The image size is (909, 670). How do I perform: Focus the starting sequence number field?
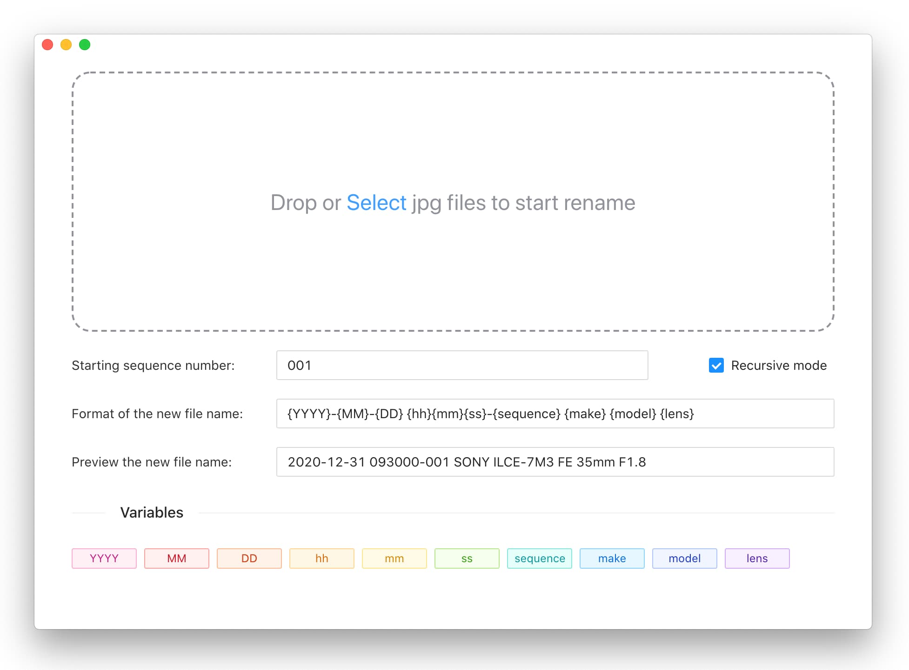(462, 365)
